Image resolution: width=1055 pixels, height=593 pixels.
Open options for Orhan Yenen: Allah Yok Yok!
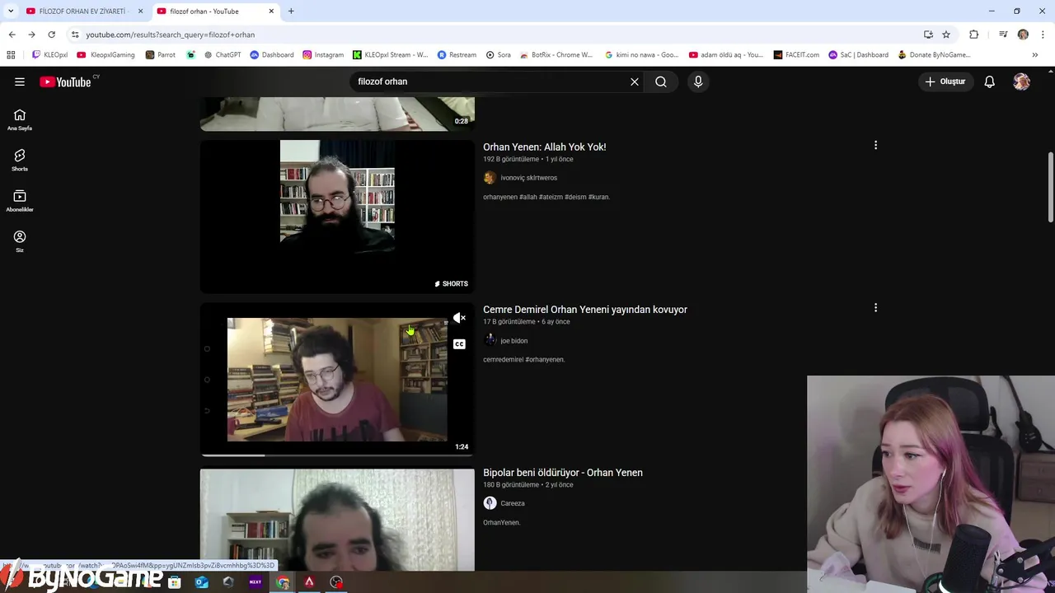(875, 145)
